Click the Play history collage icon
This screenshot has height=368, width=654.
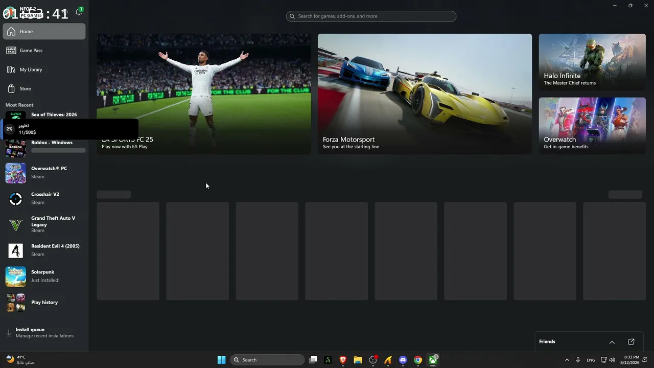15,302
